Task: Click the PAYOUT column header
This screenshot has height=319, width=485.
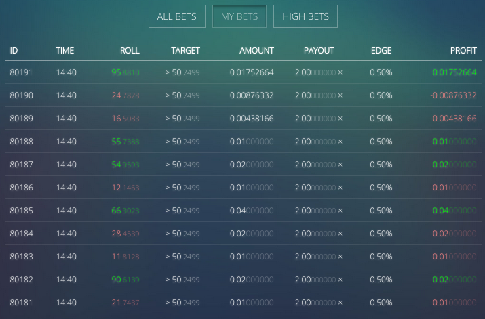Action: (x=319, y=51)
